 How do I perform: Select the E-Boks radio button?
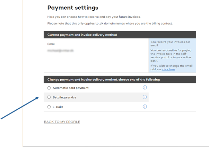click(x=49, y=107)
